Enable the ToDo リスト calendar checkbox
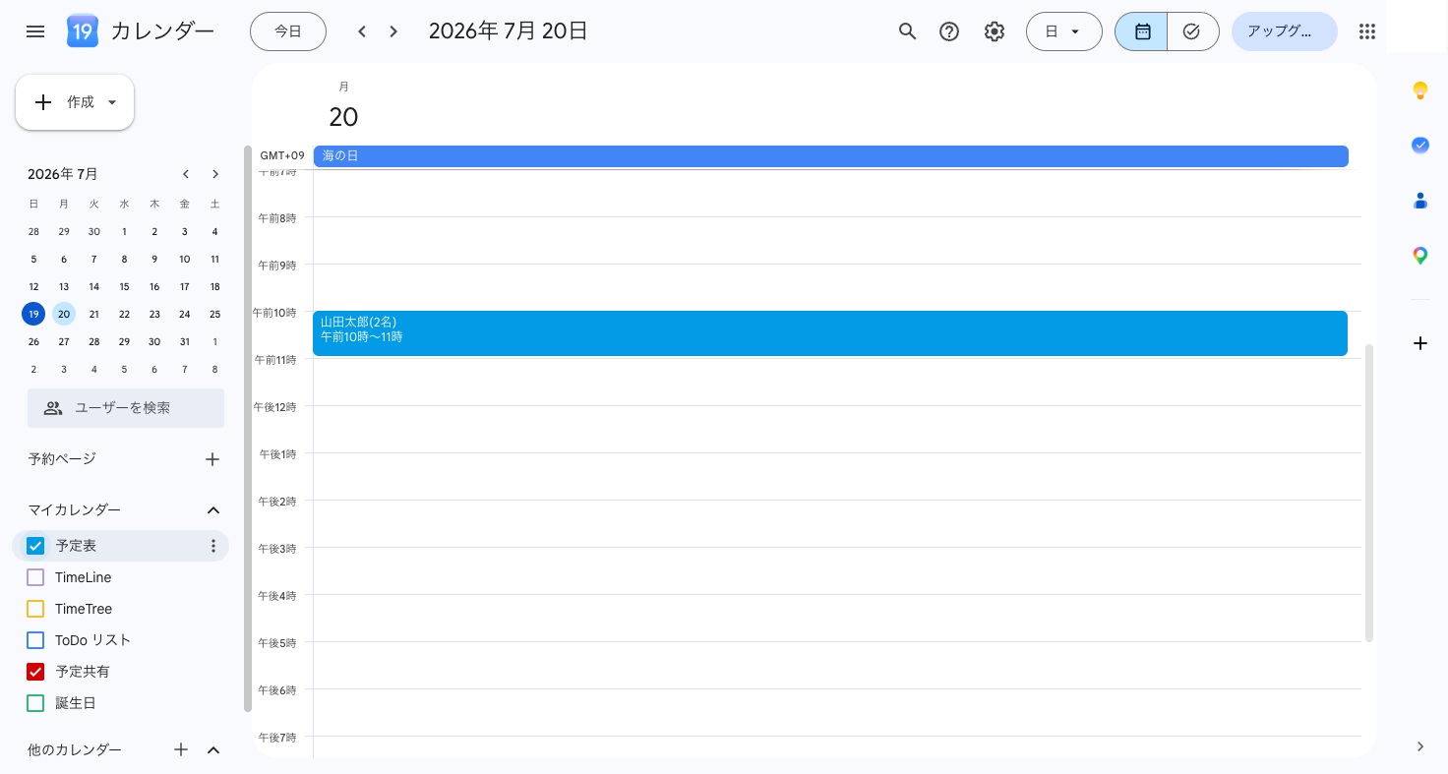This screenshot has height=774, width=1448. (x=35, y=640)
